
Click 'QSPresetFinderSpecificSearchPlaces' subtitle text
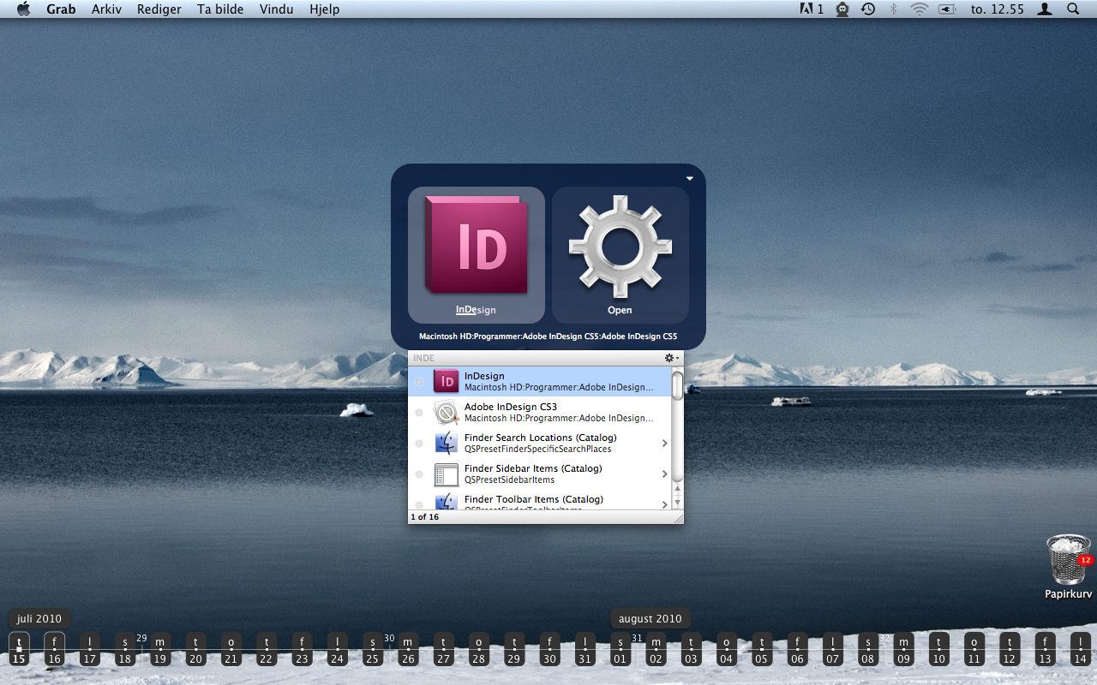pyautogui.click(x=538, y=449)
